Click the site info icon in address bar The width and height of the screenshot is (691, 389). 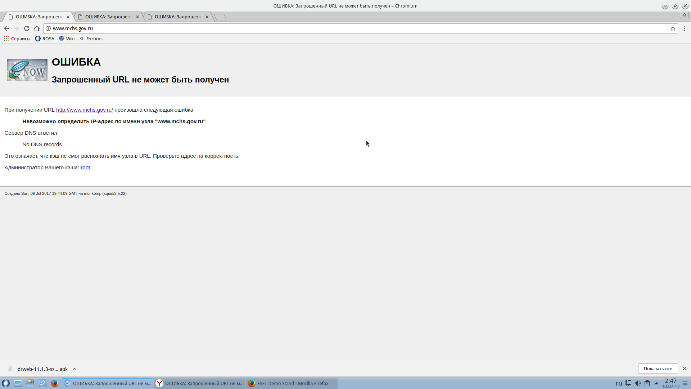(x=48, y=28)
